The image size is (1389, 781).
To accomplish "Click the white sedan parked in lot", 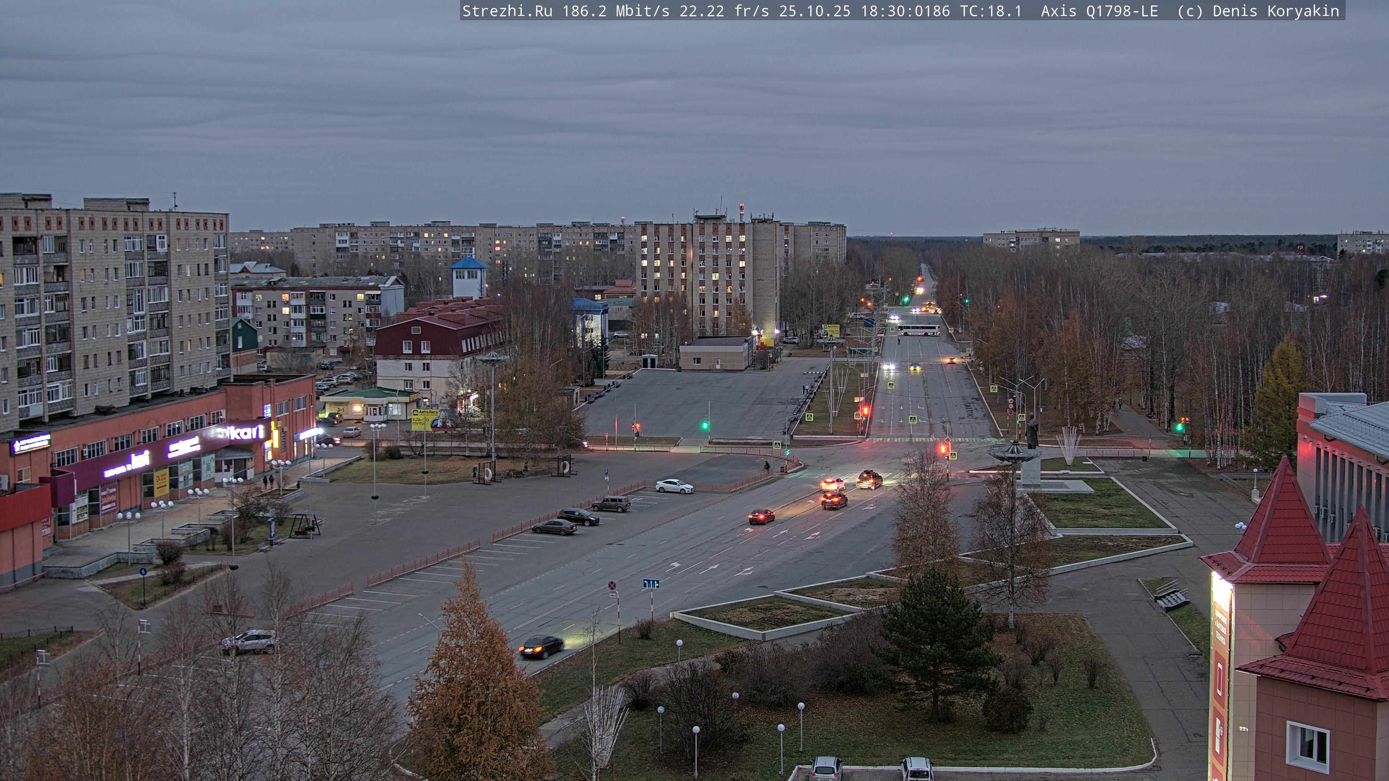I will coord(675,486).
